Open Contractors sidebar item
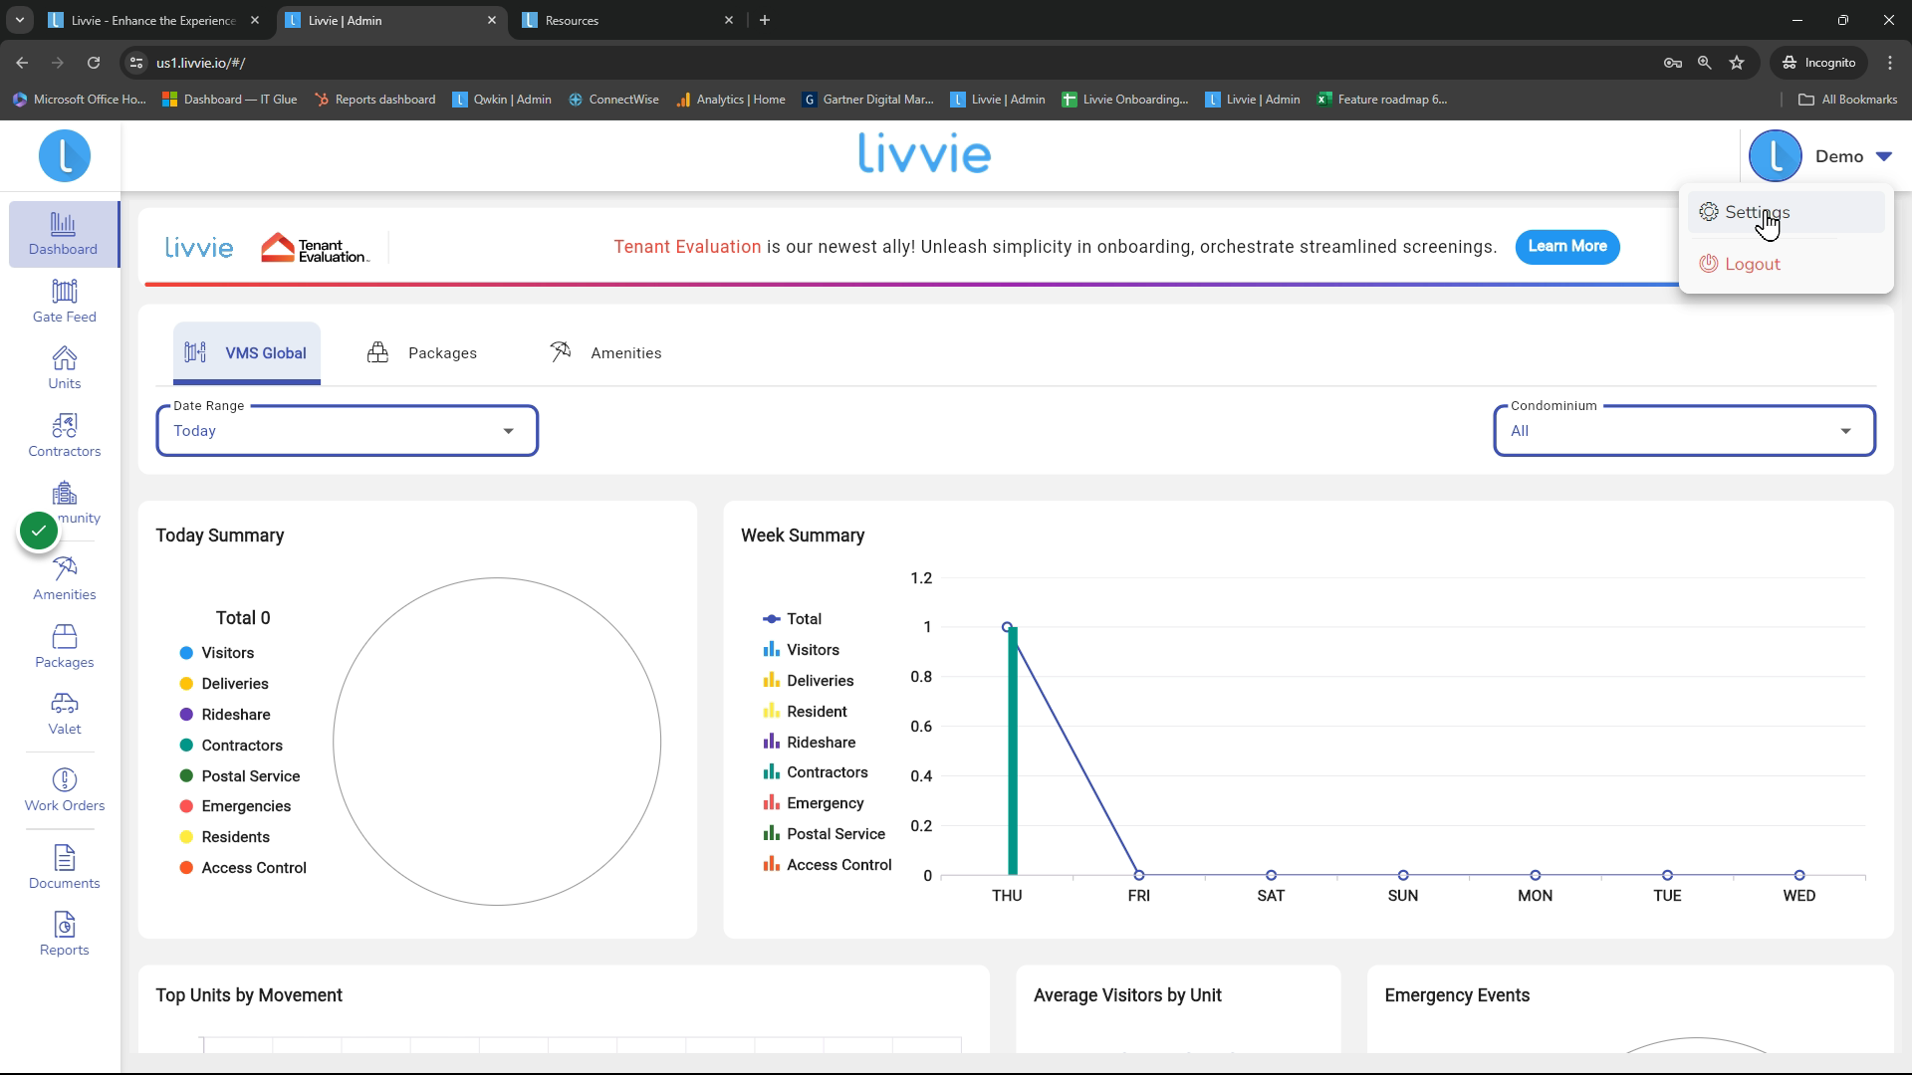The height and width of the screenshot is (1075, 1912). tap(64, 436)
